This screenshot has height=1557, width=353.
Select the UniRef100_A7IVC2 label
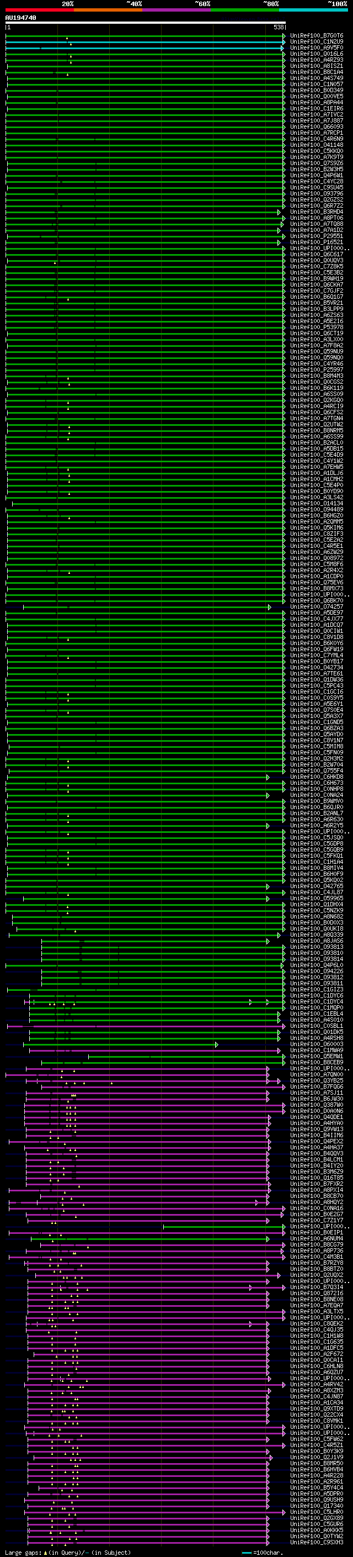(317, 115)
